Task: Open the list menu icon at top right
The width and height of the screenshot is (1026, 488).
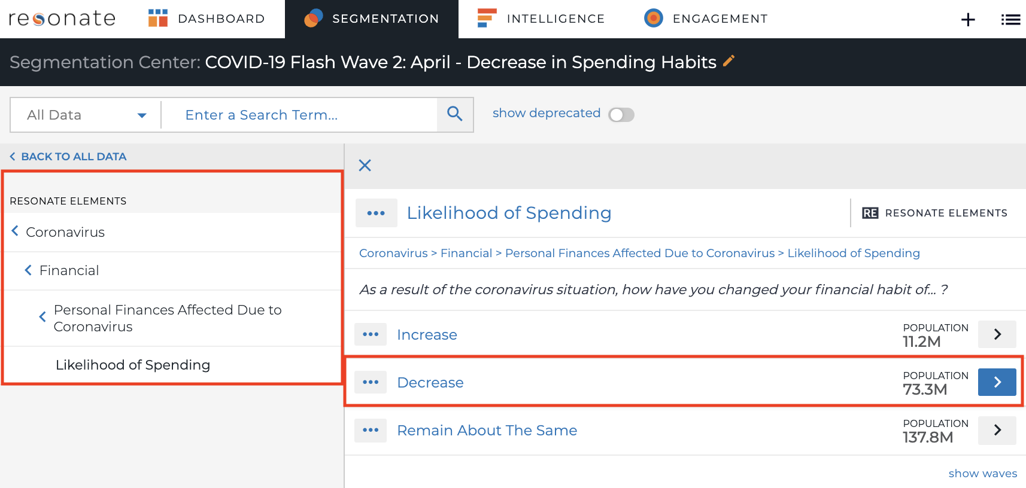Action: click(1010, 20)
